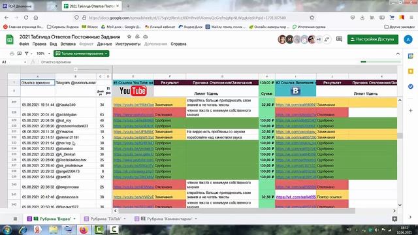This screenshot has height=235, width=418.
Task: Click the Explore icon at bottom right
Action: coord(394,219)
